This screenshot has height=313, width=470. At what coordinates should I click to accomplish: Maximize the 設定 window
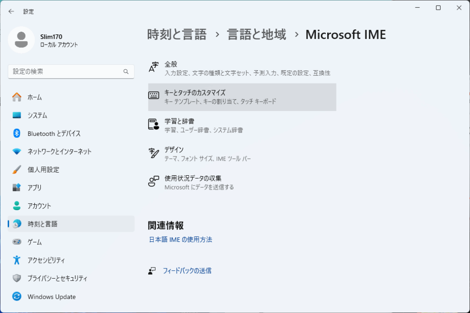click(438, 8)
